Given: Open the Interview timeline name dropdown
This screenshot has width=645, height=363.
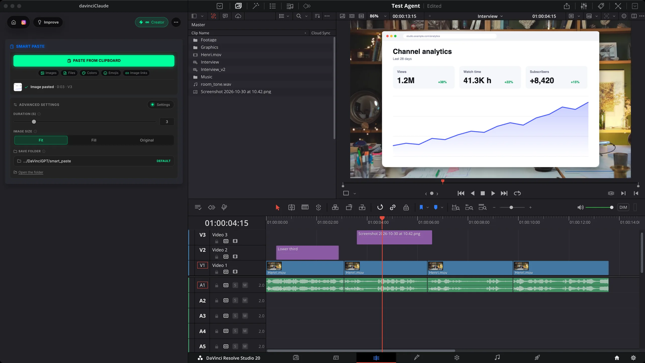Looking at the screenshot, I should pyautogui.click(x=490, y=16).
